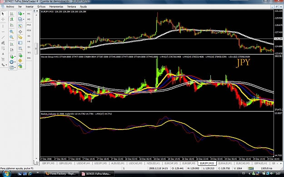Switch to the USDCHF,H4 chart tab

click(83, 163)
